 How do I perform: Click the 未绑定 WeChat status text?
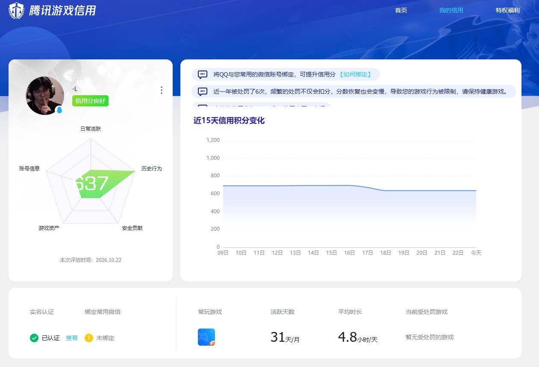pos(105,338)
